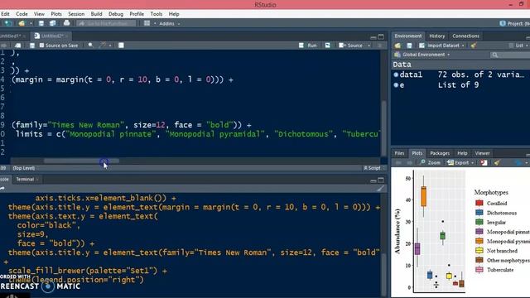Open the Edit menu
The width and height of the screenshot is (530, 298).
point(5,14)
